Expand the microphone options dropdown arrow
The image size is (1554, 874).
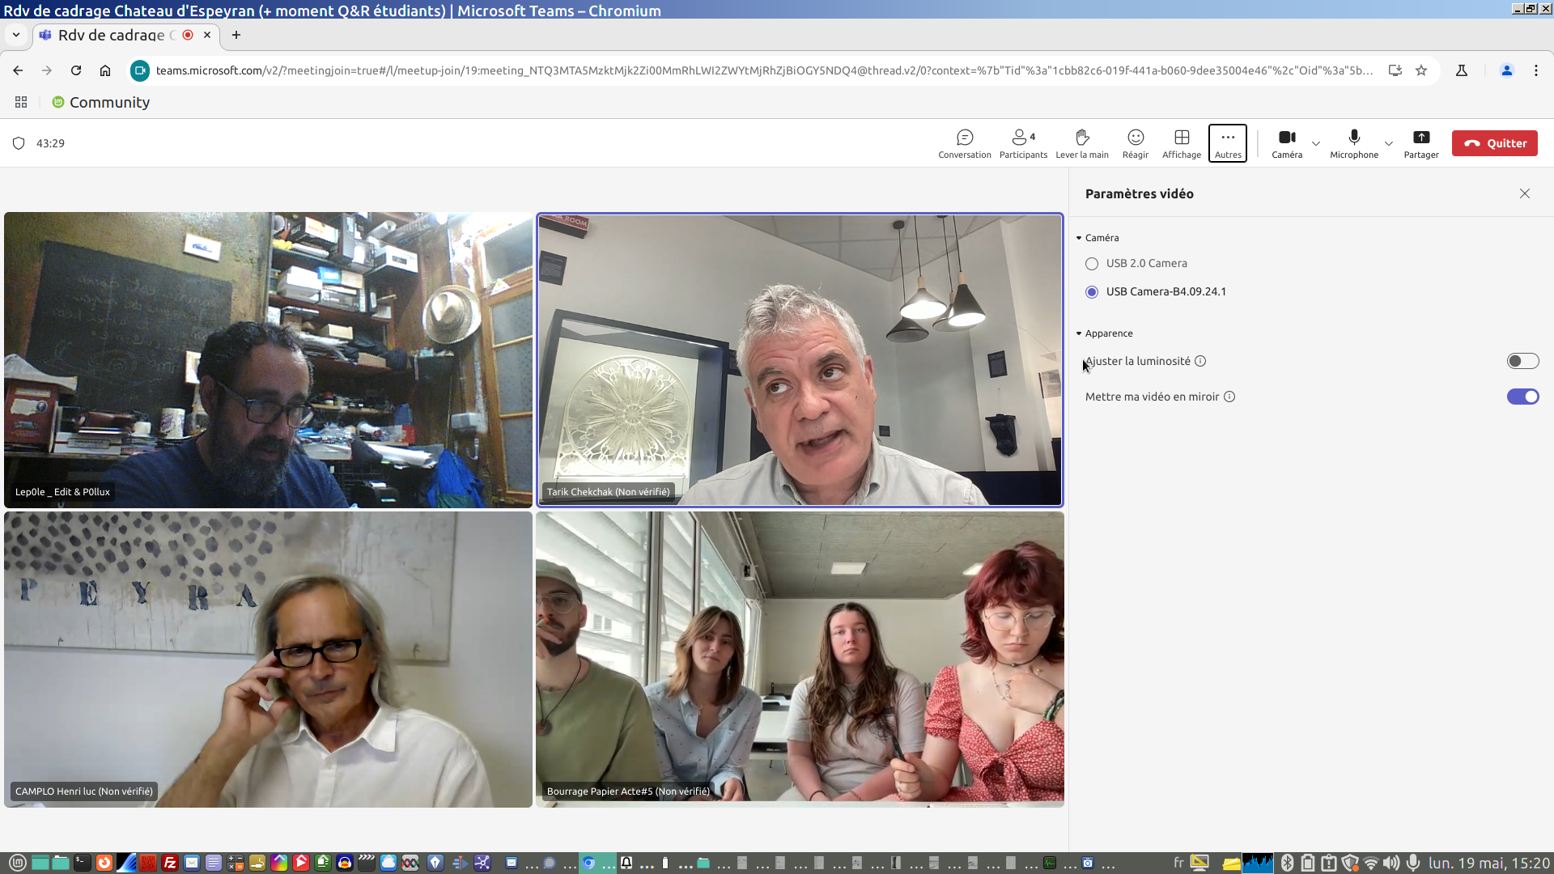point(1389,144)
